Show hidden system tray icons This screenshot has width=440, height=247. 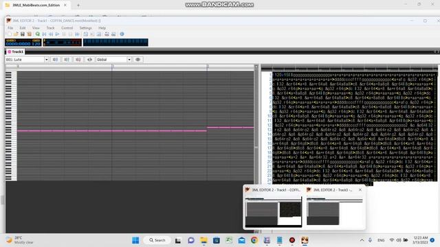[362, 240]
